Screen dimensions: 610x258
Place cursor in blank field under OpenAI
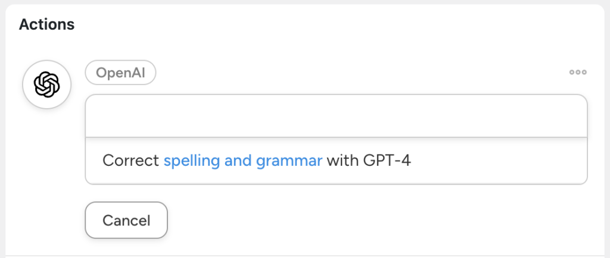pos(336,116)
